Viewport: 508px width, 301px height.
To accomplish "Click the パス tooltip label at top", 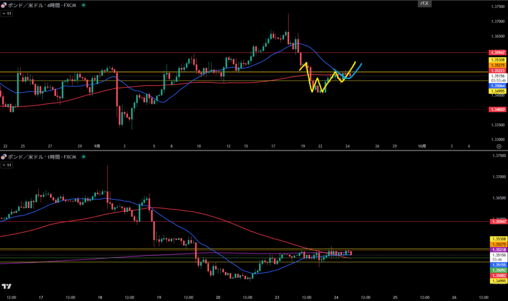I will click(x=424, y=3).
